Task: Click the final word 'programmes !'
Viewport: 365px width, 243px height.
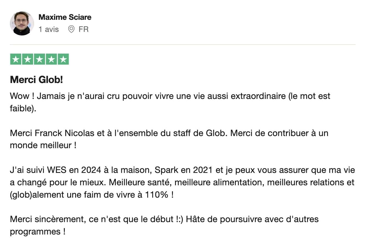Action: click(38, 232)
